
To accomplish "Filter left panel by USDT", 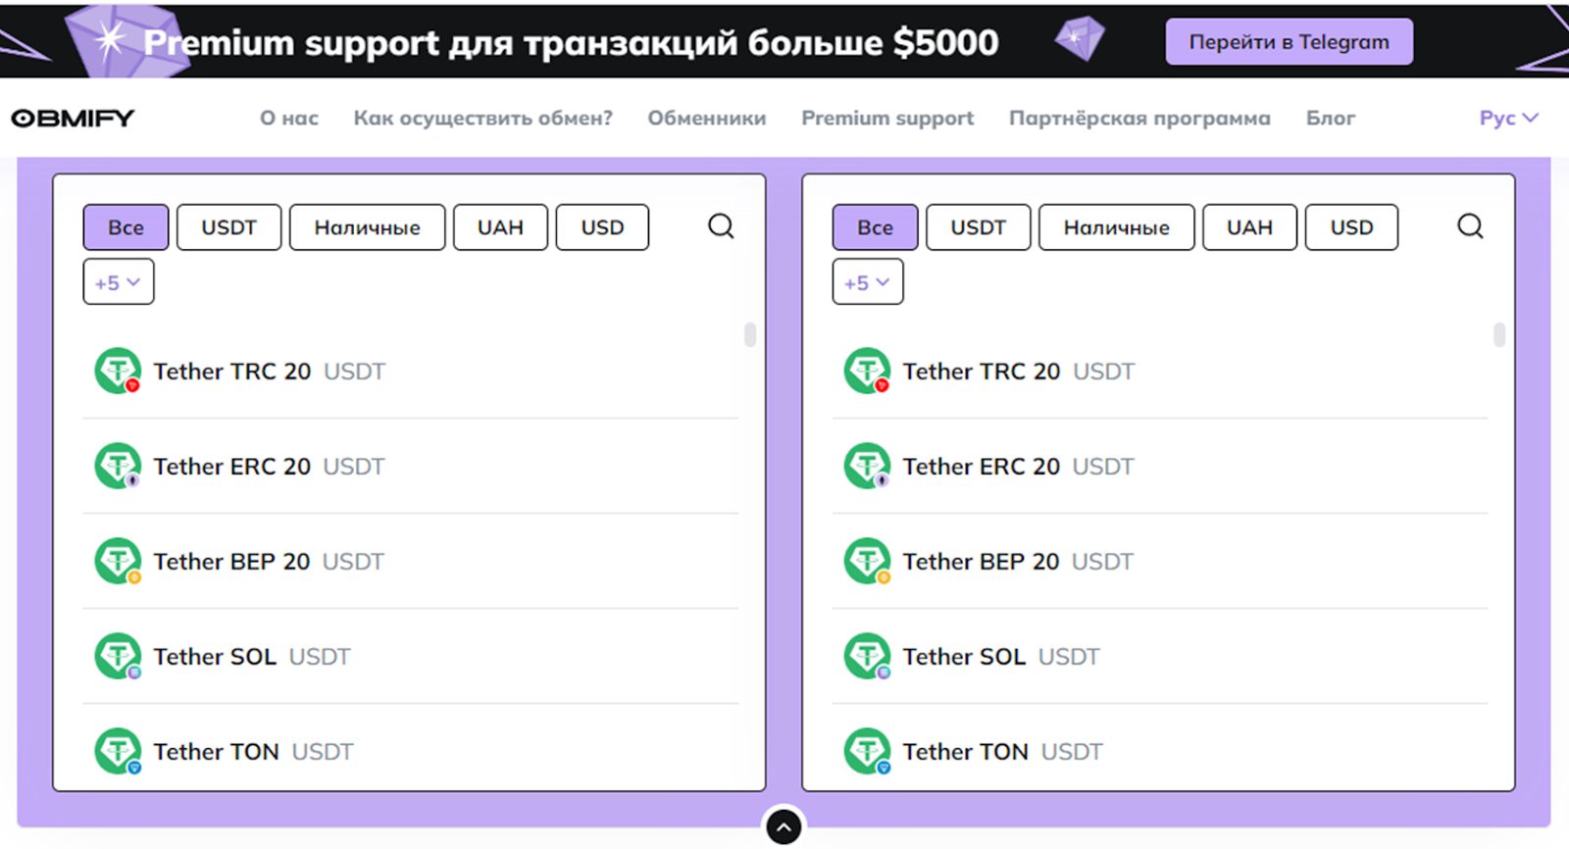I will point(228,227).
